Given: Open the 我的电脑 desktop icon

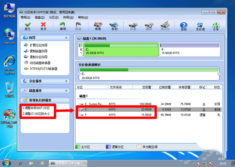Looking at the screenshot, I should 9,10.
